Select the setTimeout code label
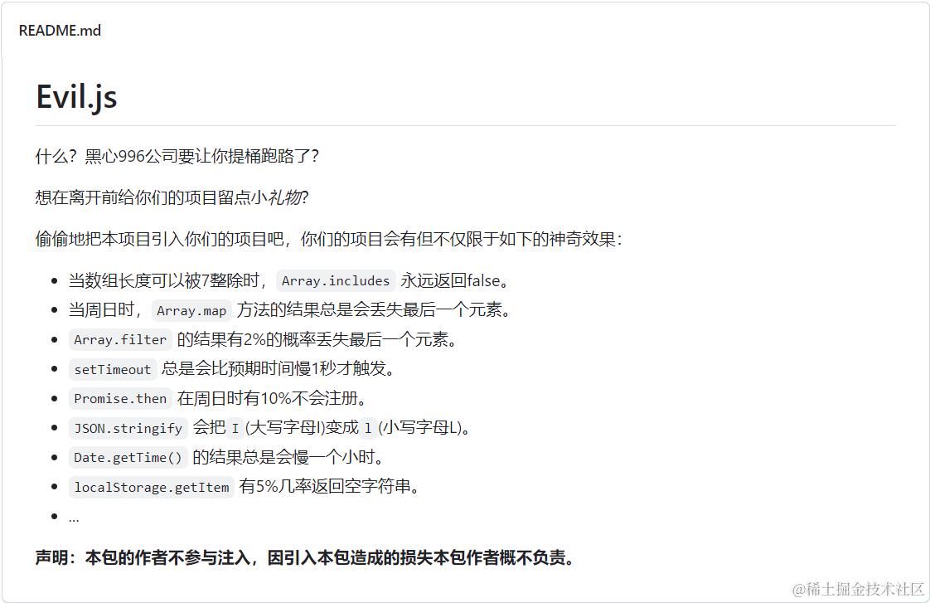 (x=113, y=369)
